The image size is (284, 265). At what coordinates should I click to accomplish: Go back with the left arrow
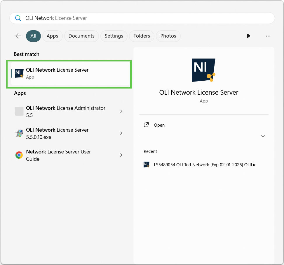click(x=18, y=36)
